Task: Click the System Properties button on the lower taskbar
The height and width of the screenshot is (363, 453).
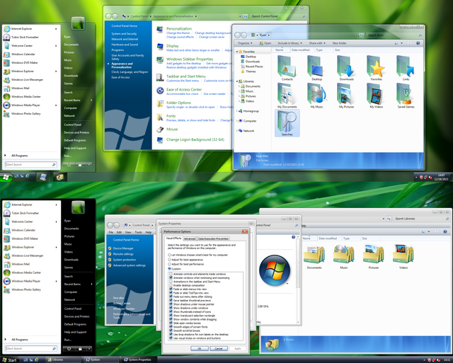Action: pyautogui.click(x=139, y=360)
